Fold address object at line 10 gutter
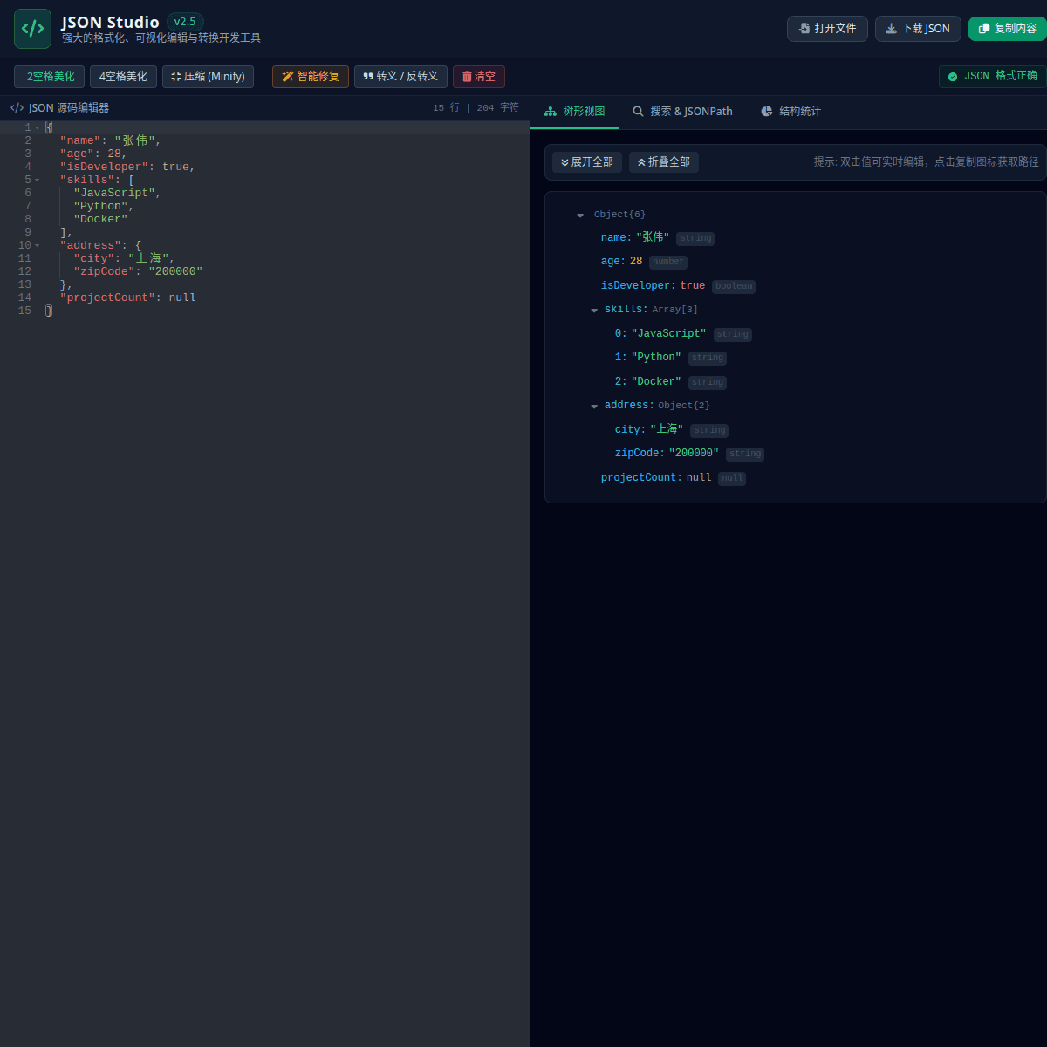This screenshot has height=1047, width=1047. click(38, 245)
